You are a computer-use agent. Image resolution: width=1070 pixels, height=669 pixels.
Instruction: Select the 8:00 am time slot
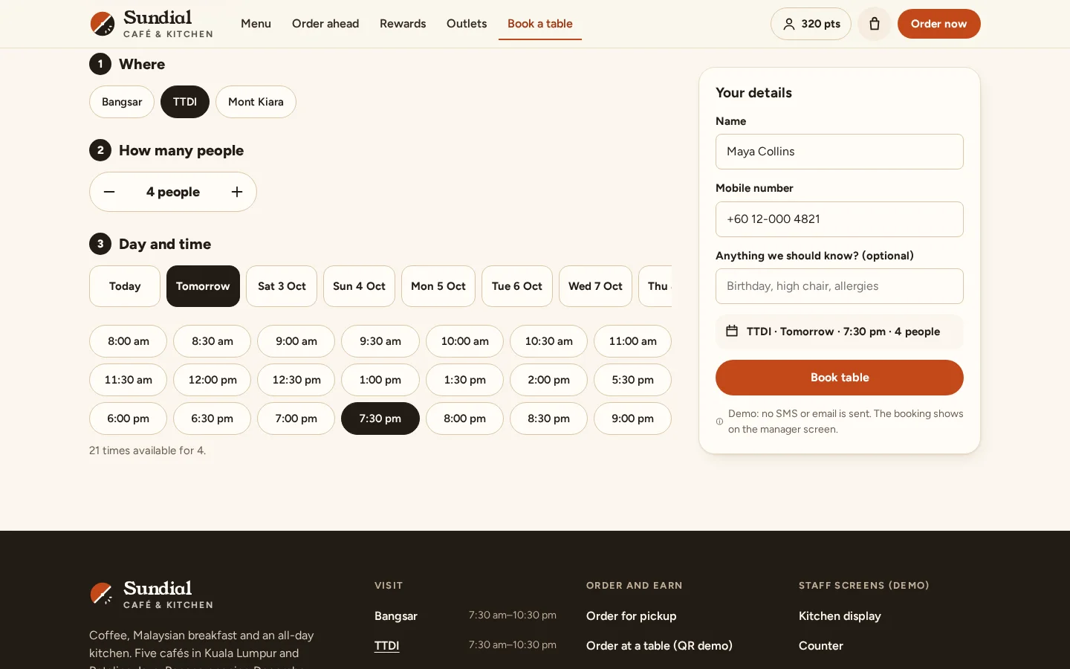129,341
